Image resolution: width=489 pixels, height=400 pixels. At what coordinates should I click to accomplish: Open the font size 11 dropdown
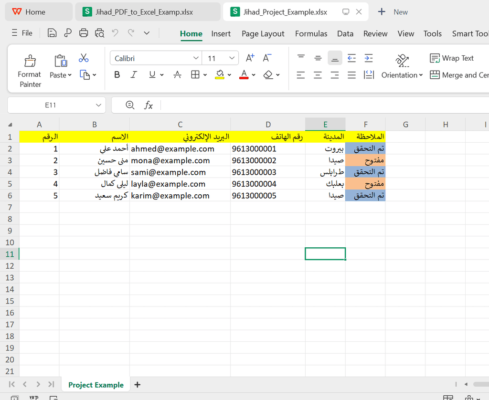[x=232, y=58]
